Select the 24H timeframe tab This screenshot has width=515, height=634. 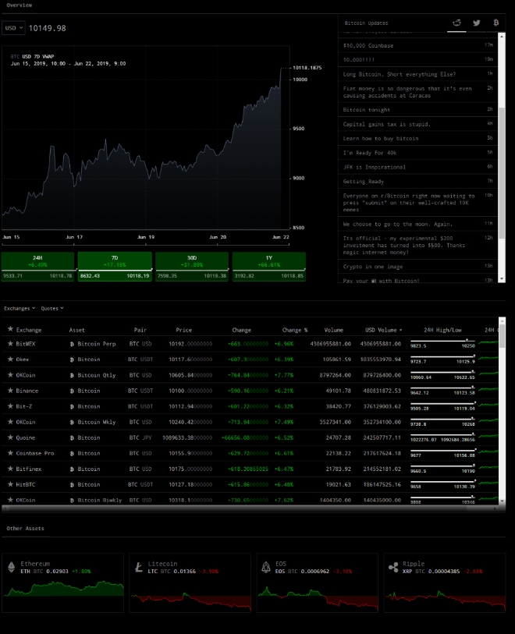coord(37,267)
